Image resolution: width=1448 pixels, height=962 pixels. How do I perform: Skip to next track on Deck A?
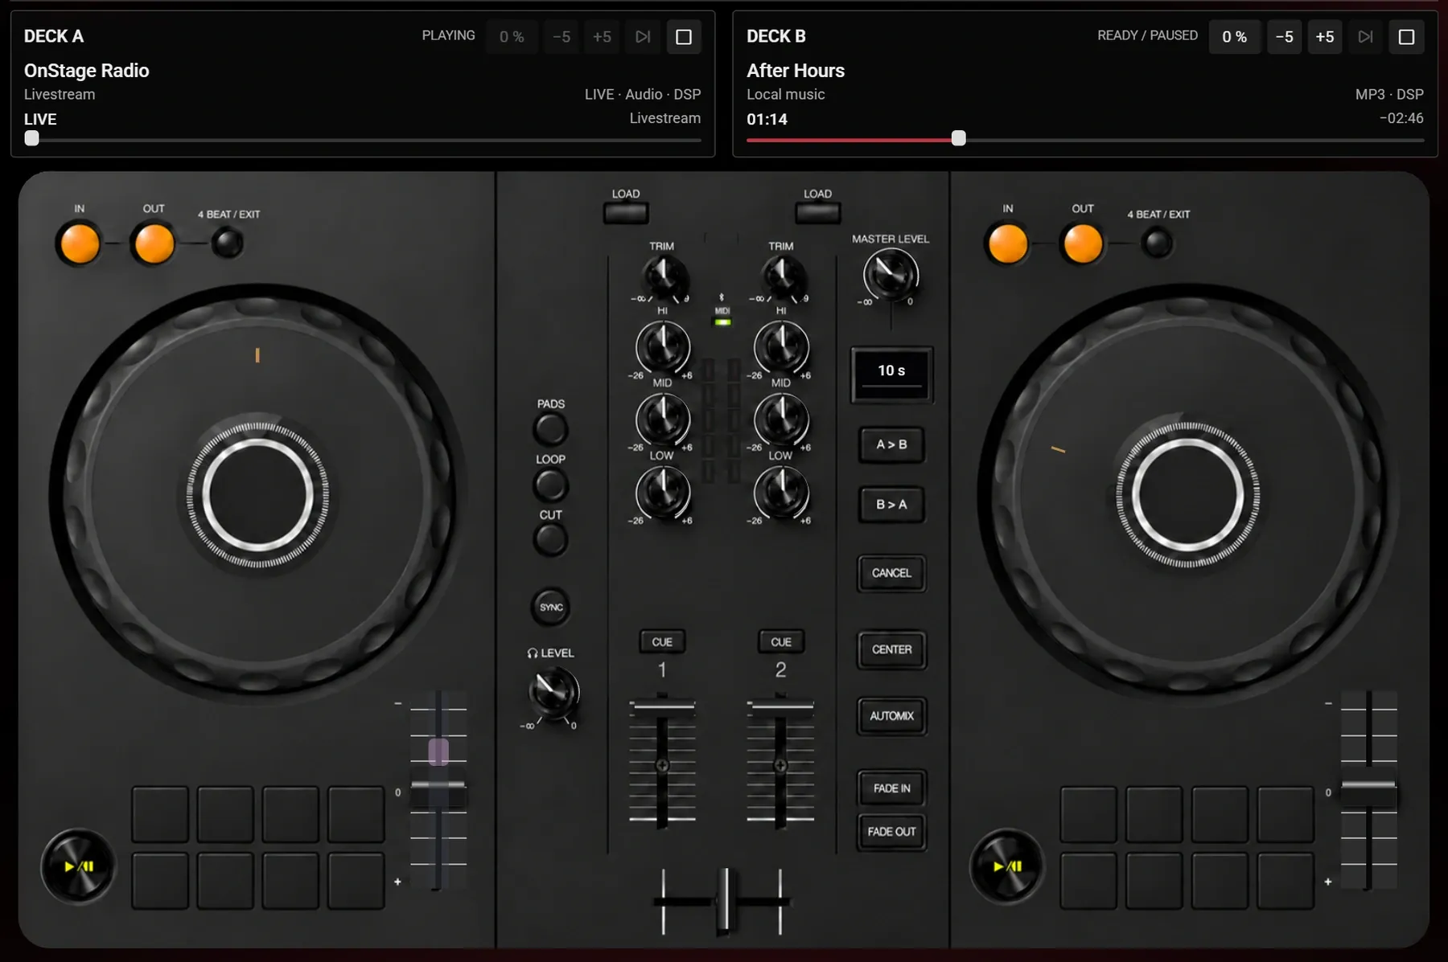[643, 37]
